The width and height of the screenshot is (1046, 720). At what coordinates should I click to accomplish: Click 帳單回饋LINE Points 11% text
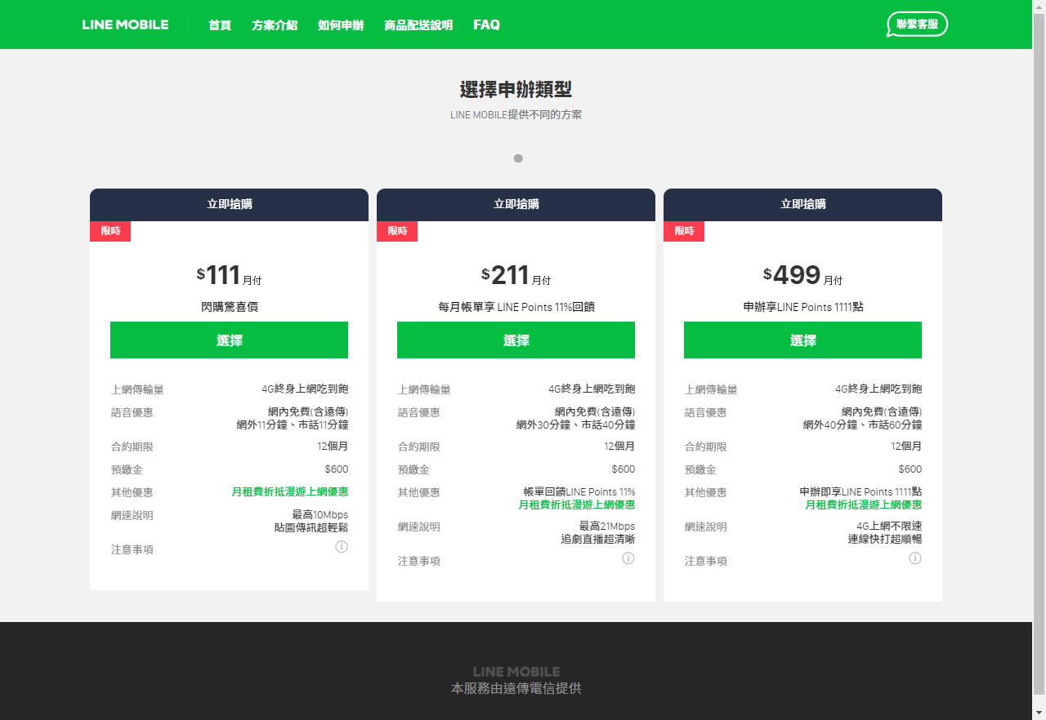pyautogui.click(x=579, y=492)
